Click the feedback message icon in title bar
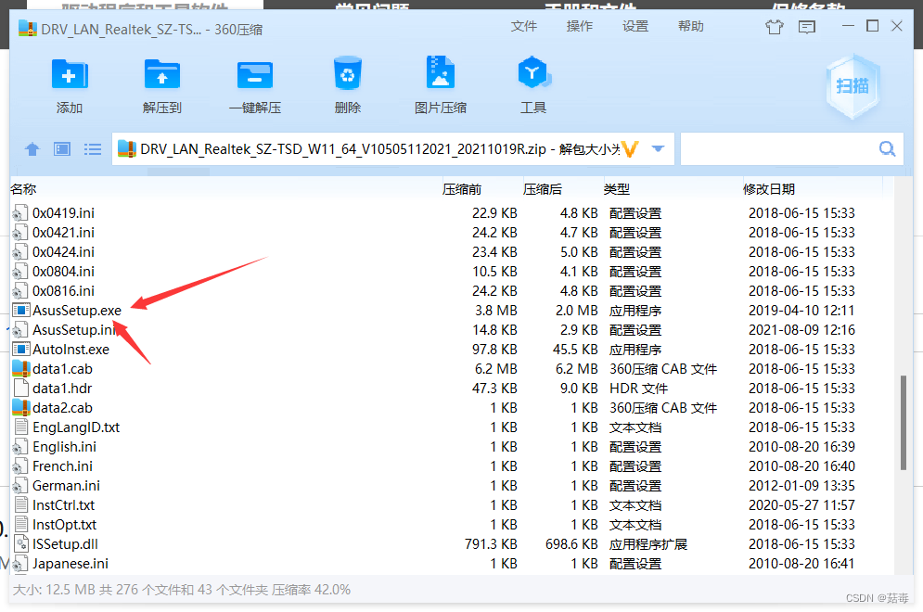923x612 pixels. tap(806, 27)
